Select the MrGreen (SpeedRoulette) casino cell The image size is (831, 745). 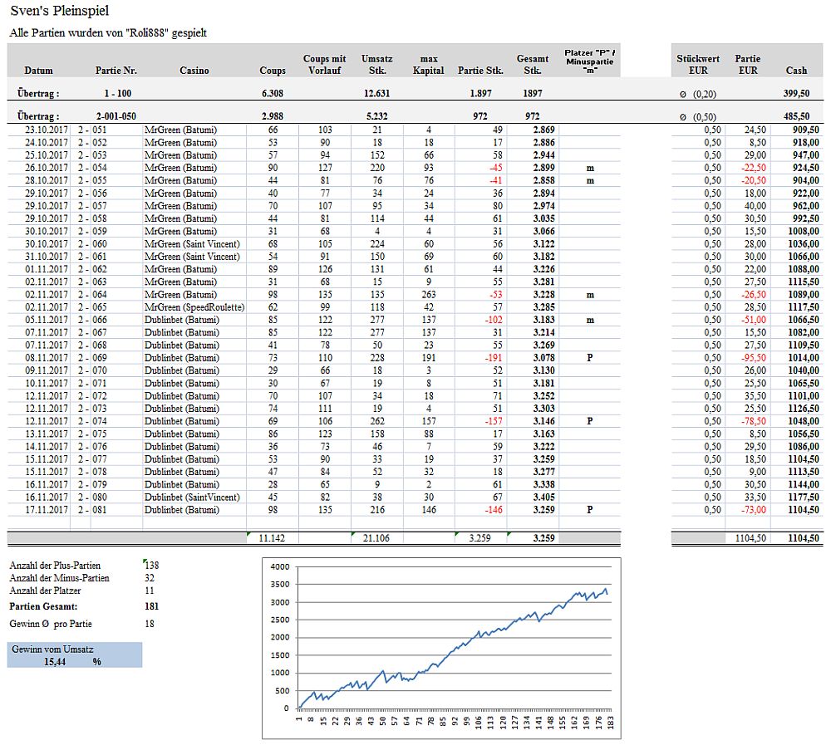point(194,307)
